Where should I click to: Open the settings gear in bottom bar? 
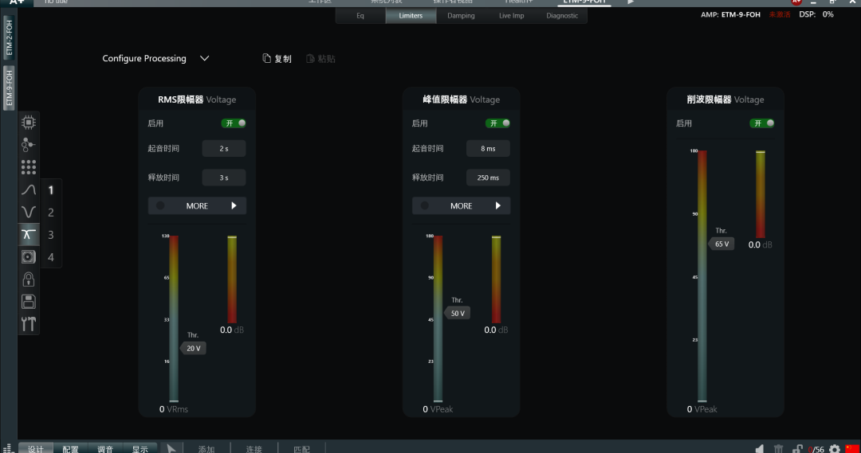click(x=835, y=449)
